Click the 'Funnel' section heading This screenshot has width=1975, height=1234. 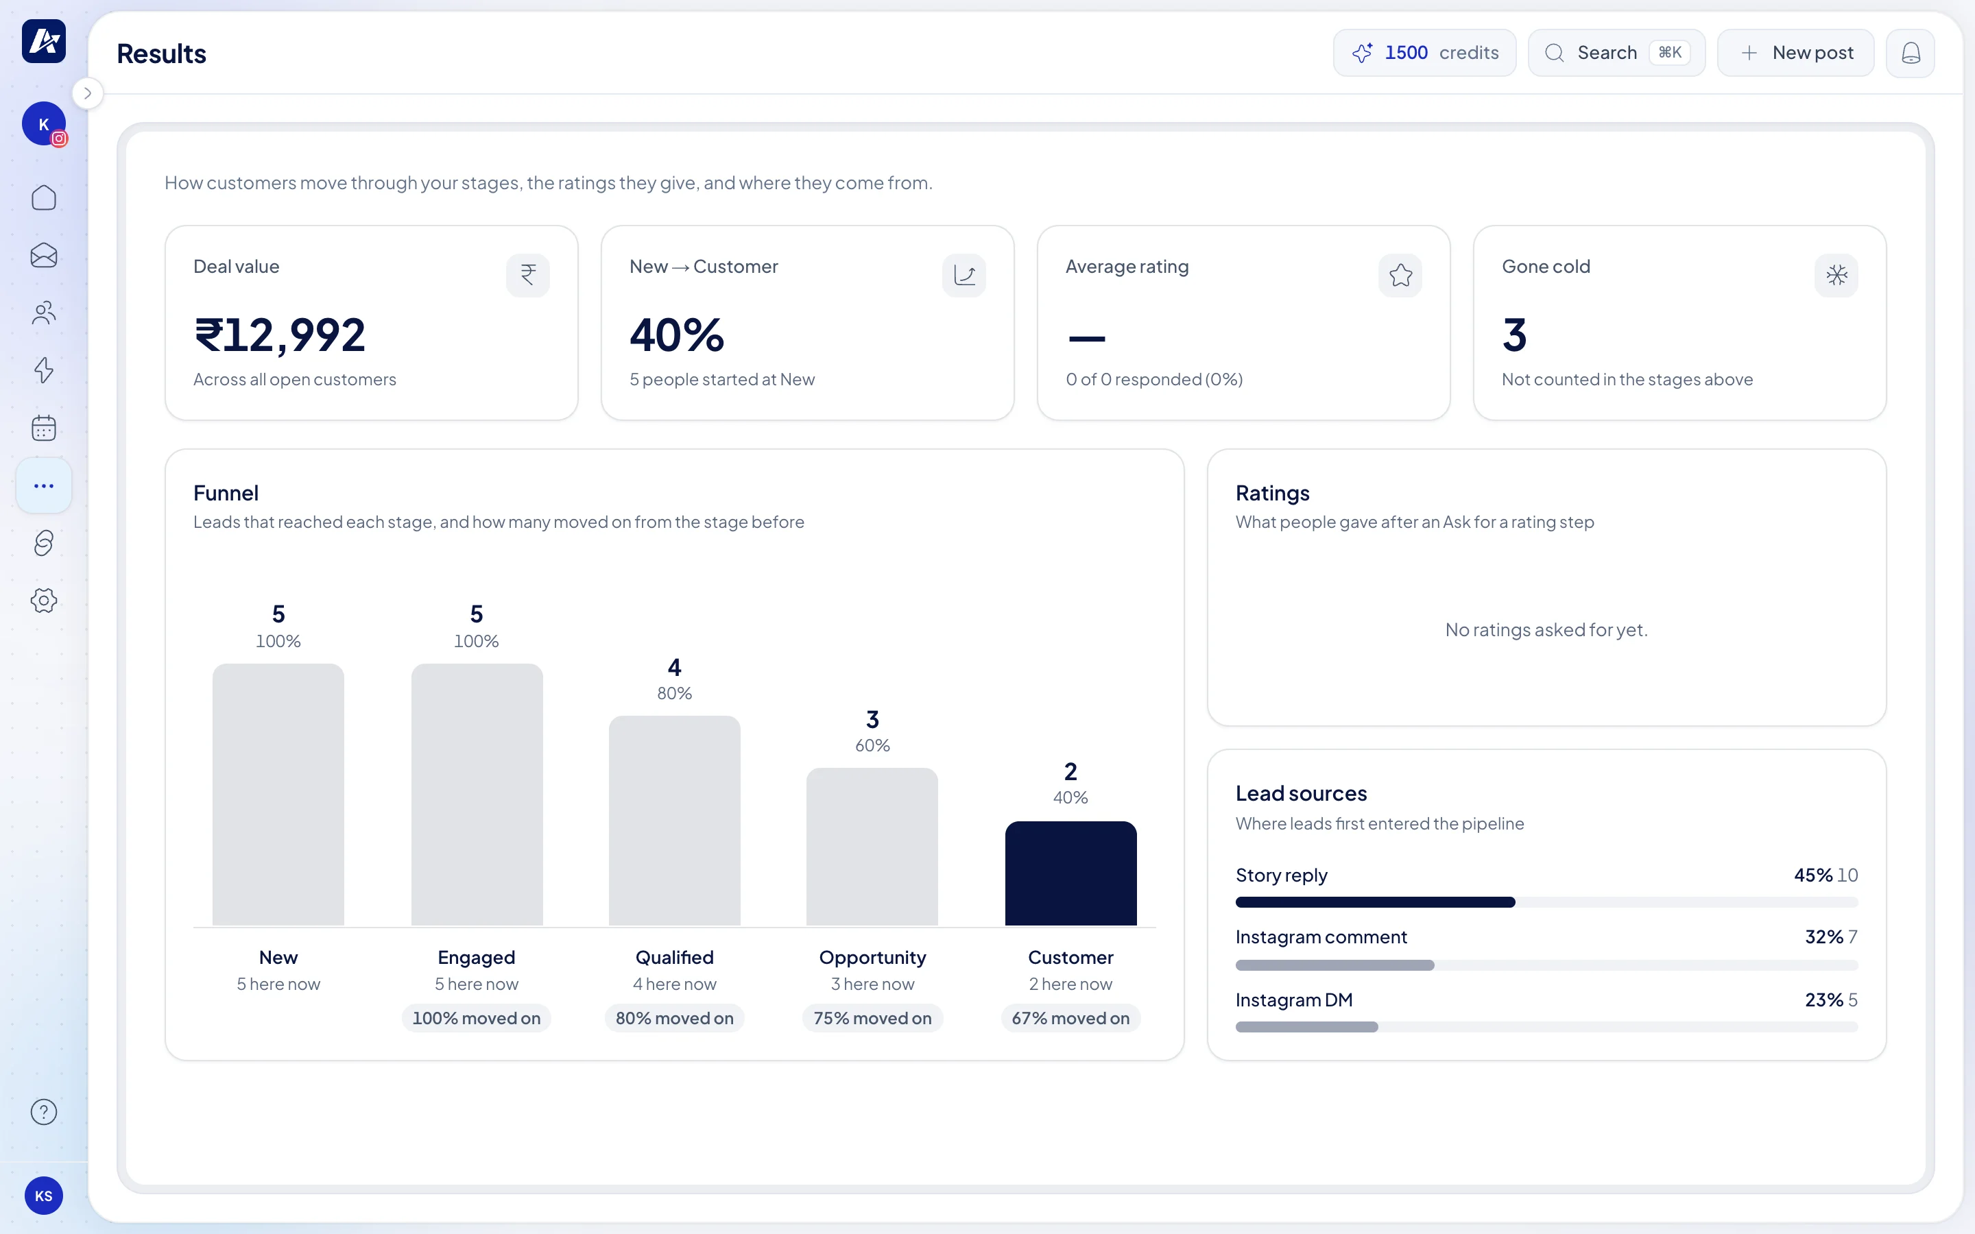[x=226, y=493]
